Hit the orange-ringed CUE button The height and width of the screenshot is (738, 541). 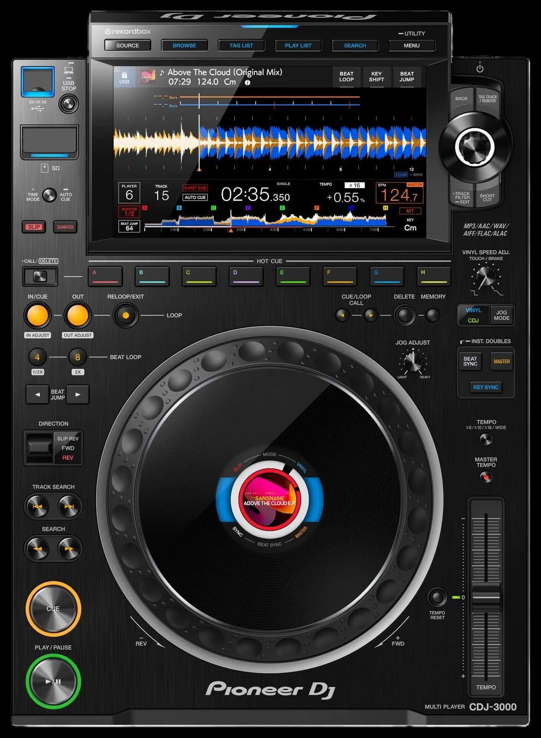point(53,608)
